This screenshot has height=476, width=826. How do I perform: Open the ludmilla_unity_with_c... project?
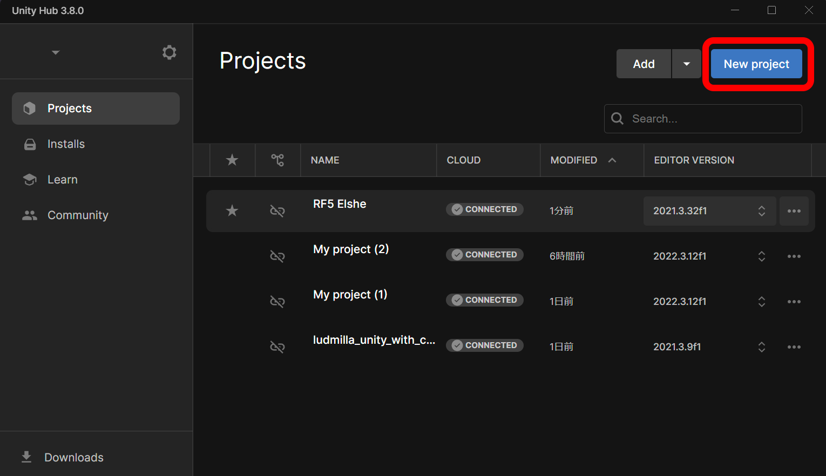coord(374,340)
